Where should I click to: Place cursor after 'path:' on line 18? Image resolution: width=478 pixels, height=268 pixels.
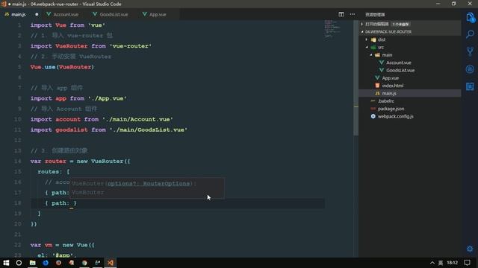coord(71,203)
